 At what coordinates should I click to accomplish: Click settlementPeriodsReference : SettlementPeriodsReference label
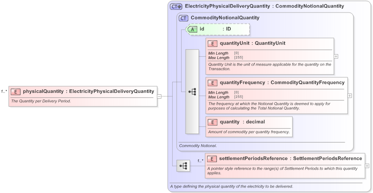point(290,159)
